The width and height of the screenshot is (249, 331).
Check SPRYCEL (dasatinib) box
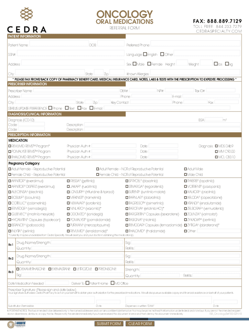127,181
